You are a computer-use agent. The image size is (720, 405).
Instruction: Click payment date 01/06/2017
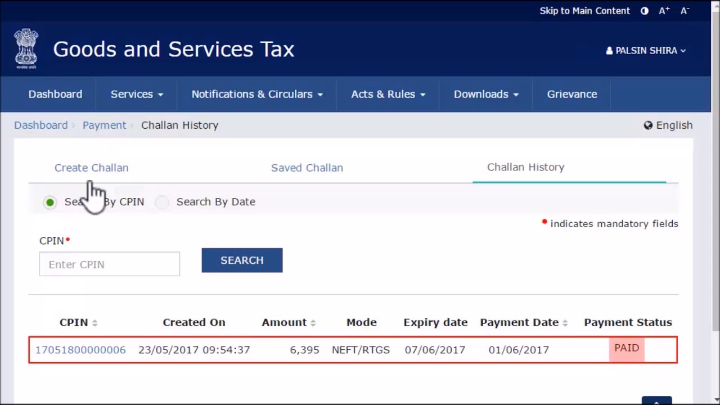(519, 350)
